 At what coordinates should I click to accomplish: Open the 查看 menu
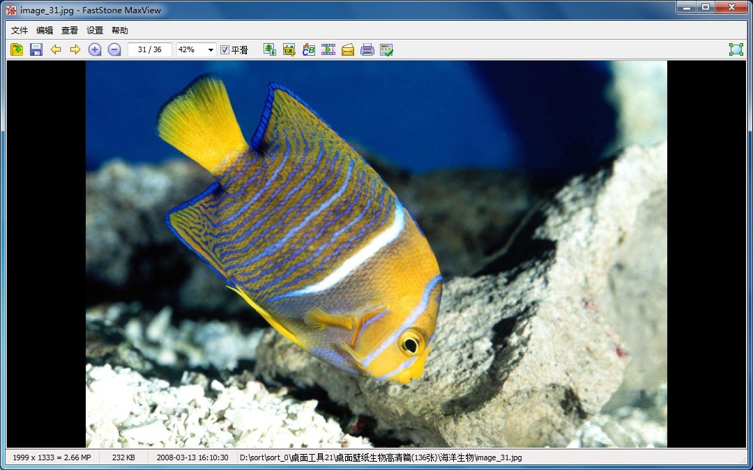pos(70,31)
